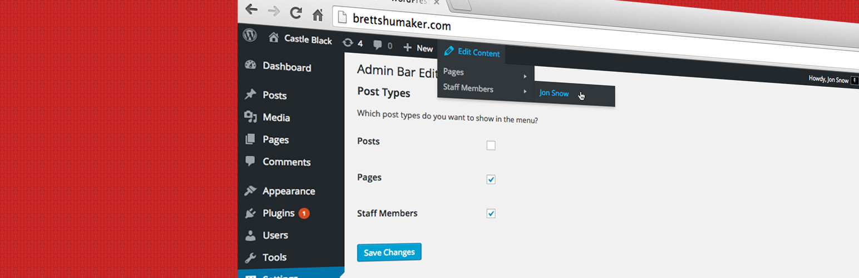The width and height of the screenshot is (859, 278).
Task: Open the Media library menu item
Action: pyautogui.click(x=267, y=117)
